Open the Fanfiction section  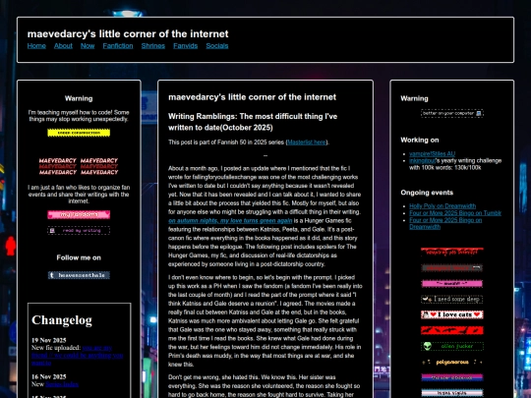[118, 45]
